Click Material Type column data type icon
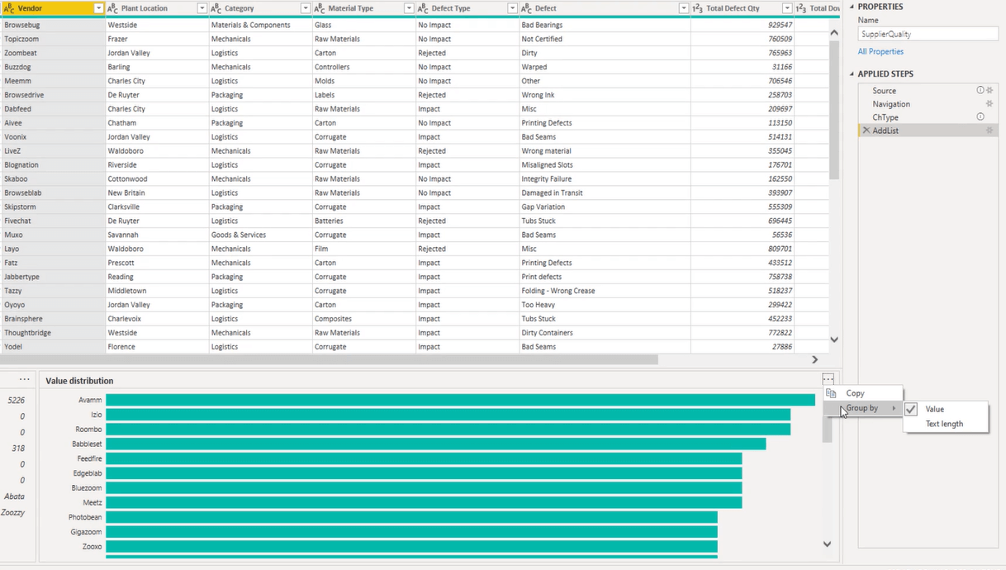 pyautogui.click(x=320, y=8)
